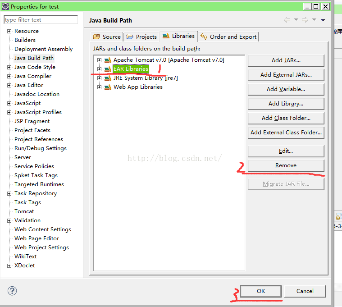The image size is (342, 307).
Task: Expand the JRE System Library node
Action: (x=99, y=78)
